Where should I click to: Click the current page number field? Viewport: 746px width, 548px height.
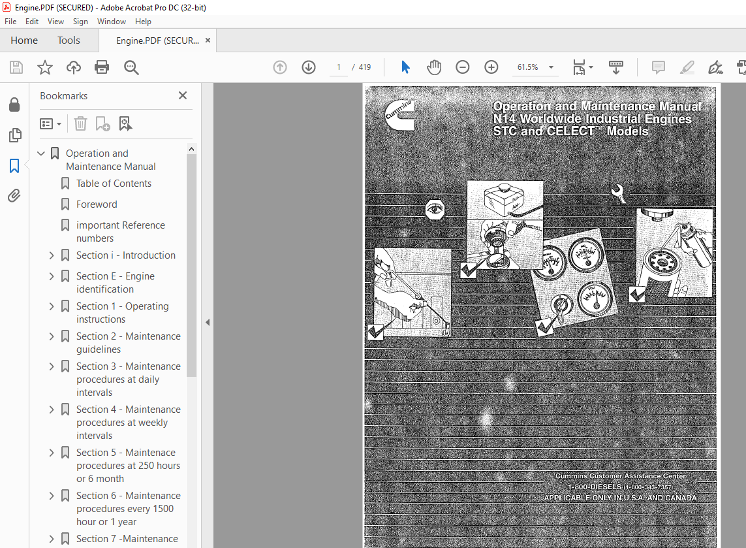click(x=339, y=67)
